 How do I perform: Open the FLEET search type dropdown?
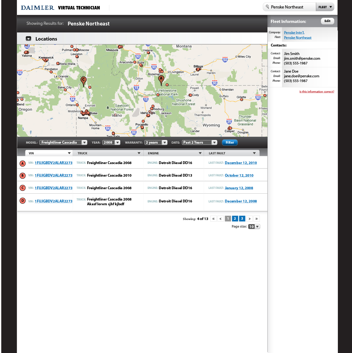(x=325, y=7)
